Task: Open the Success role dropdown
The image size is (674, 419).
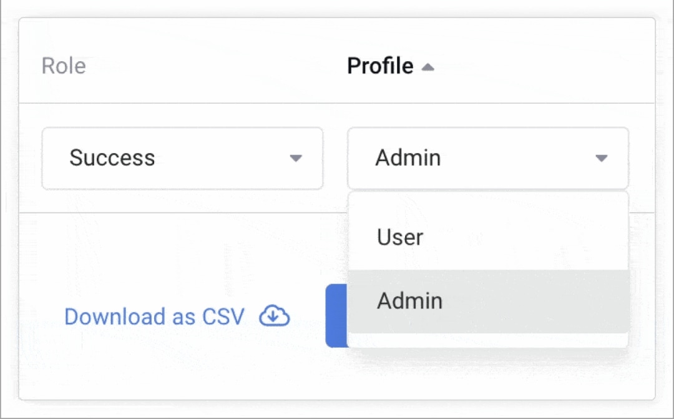Action: click(182, 158)
